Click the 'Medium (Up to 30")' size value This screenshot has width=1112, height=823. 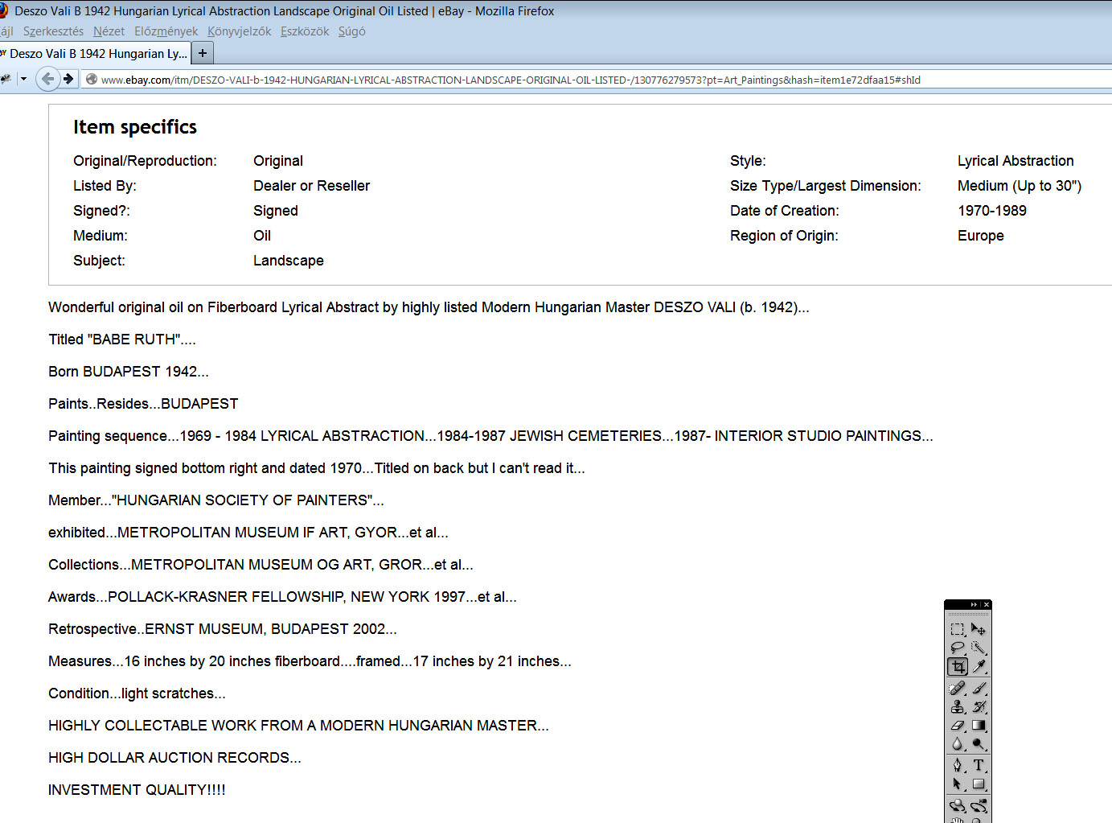click(x=1020, y=186)
